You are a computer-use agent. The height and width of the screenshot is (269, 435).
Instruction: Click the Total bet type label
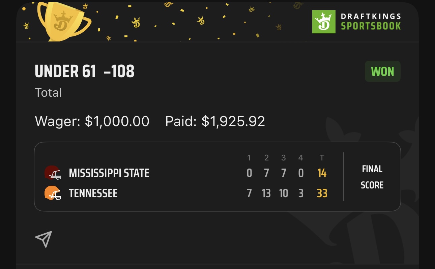(48, 93)
